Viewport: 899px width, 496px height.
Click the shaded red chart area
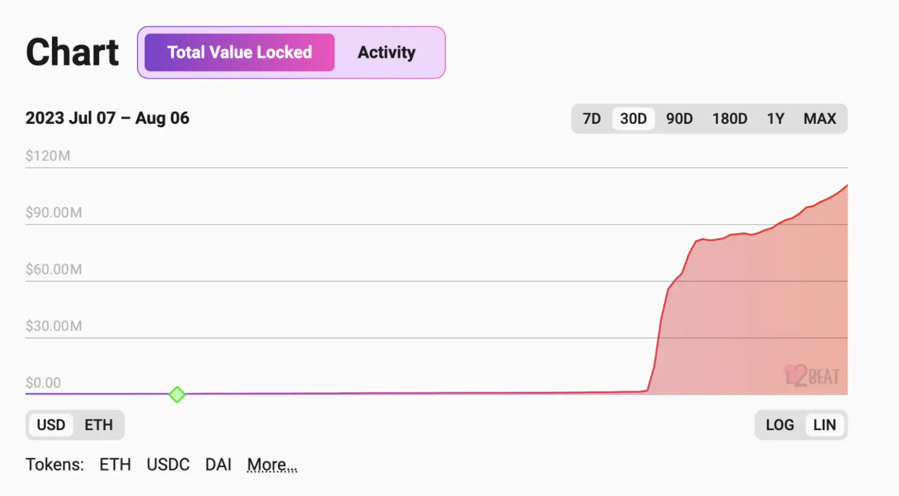[750, 318]
